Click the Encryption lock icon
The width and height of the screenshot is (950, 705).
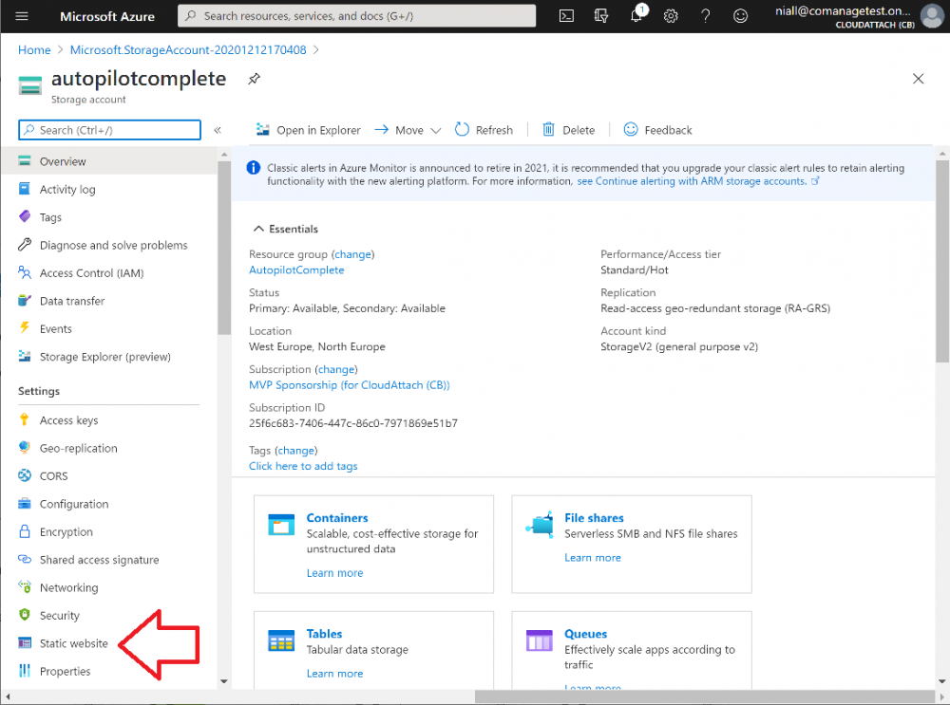point(25,530)
